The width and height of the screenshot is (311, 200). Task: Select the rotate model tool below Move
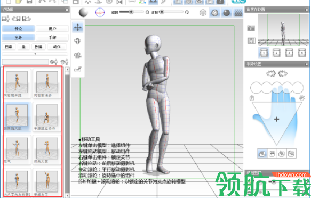(78, 41)
